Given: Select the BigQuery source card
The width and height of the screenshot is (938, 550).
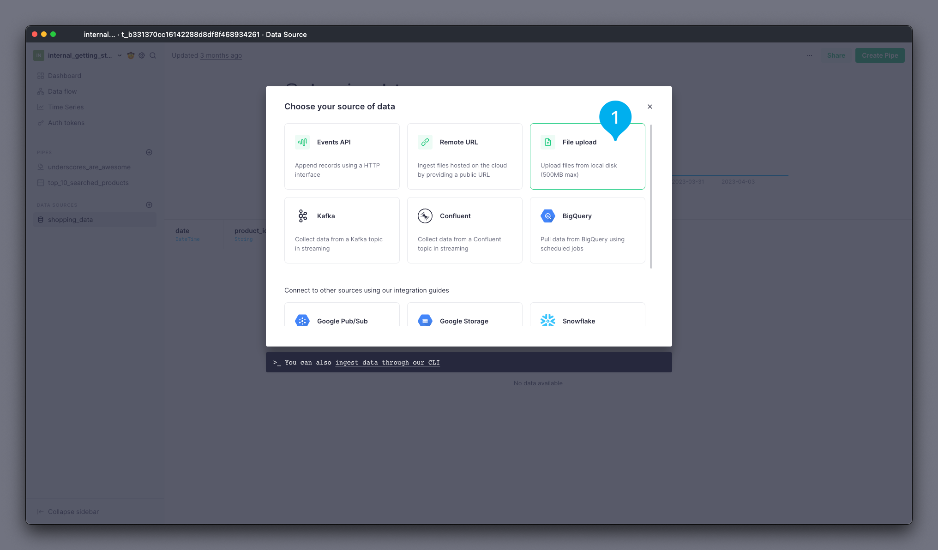Looking at the screenshot, I should pos(588,230).
